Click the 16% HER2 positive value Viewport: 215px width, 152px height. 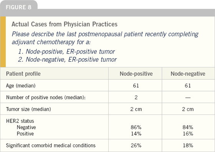click(188, 134)
